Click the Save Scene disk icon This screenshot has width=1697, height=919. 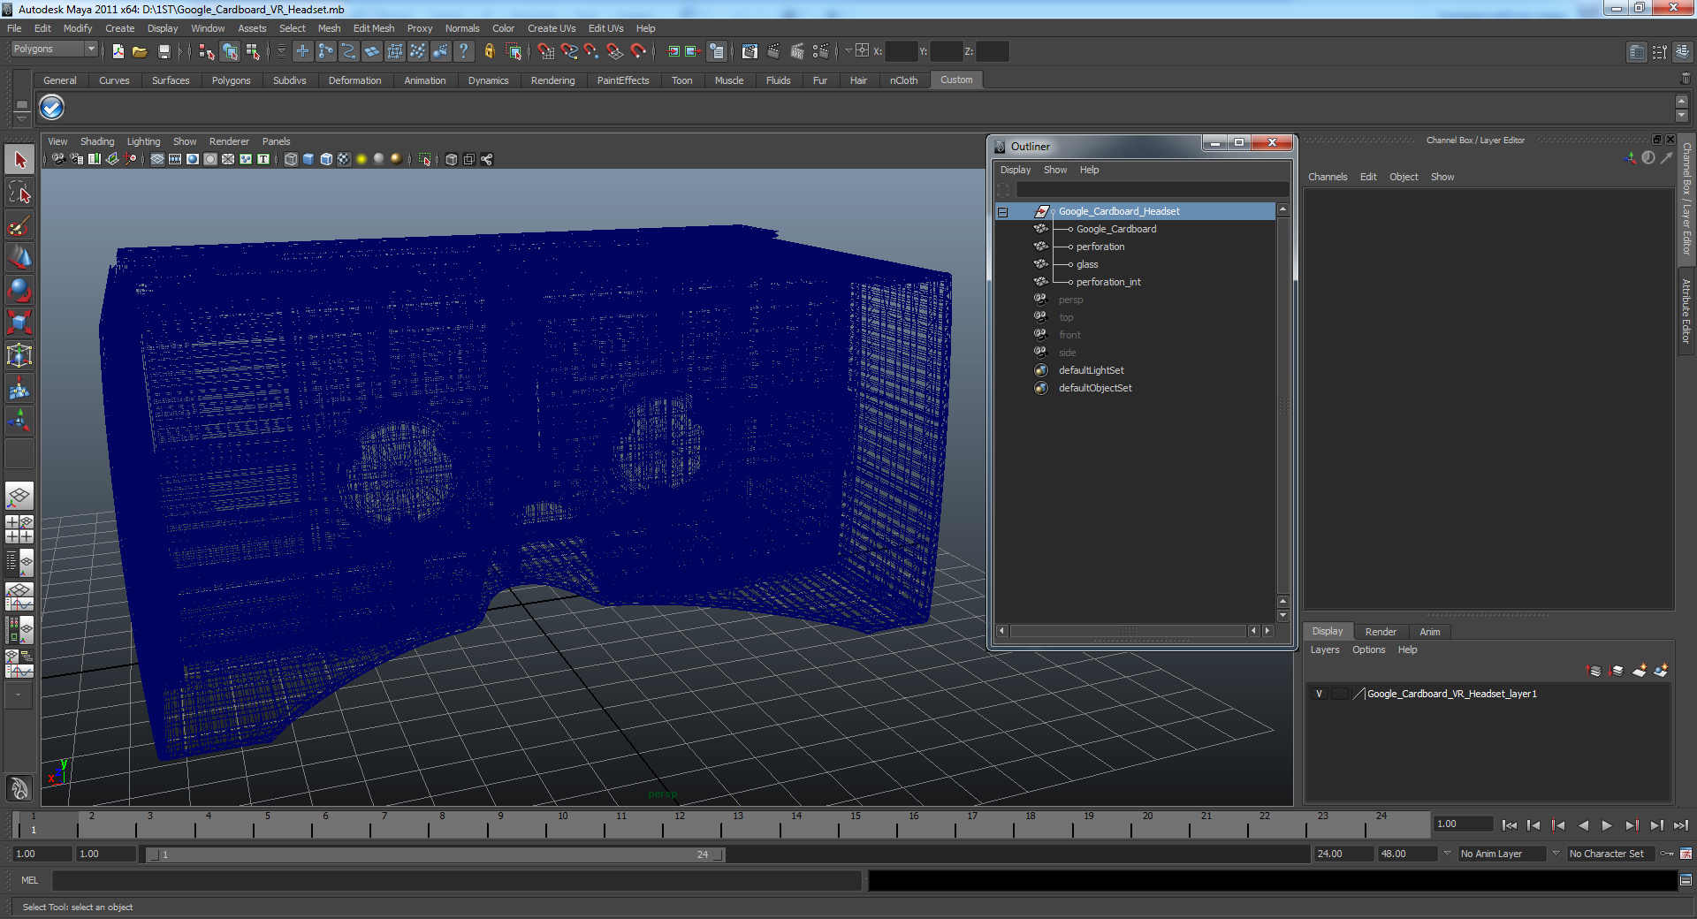click(164, 51)
